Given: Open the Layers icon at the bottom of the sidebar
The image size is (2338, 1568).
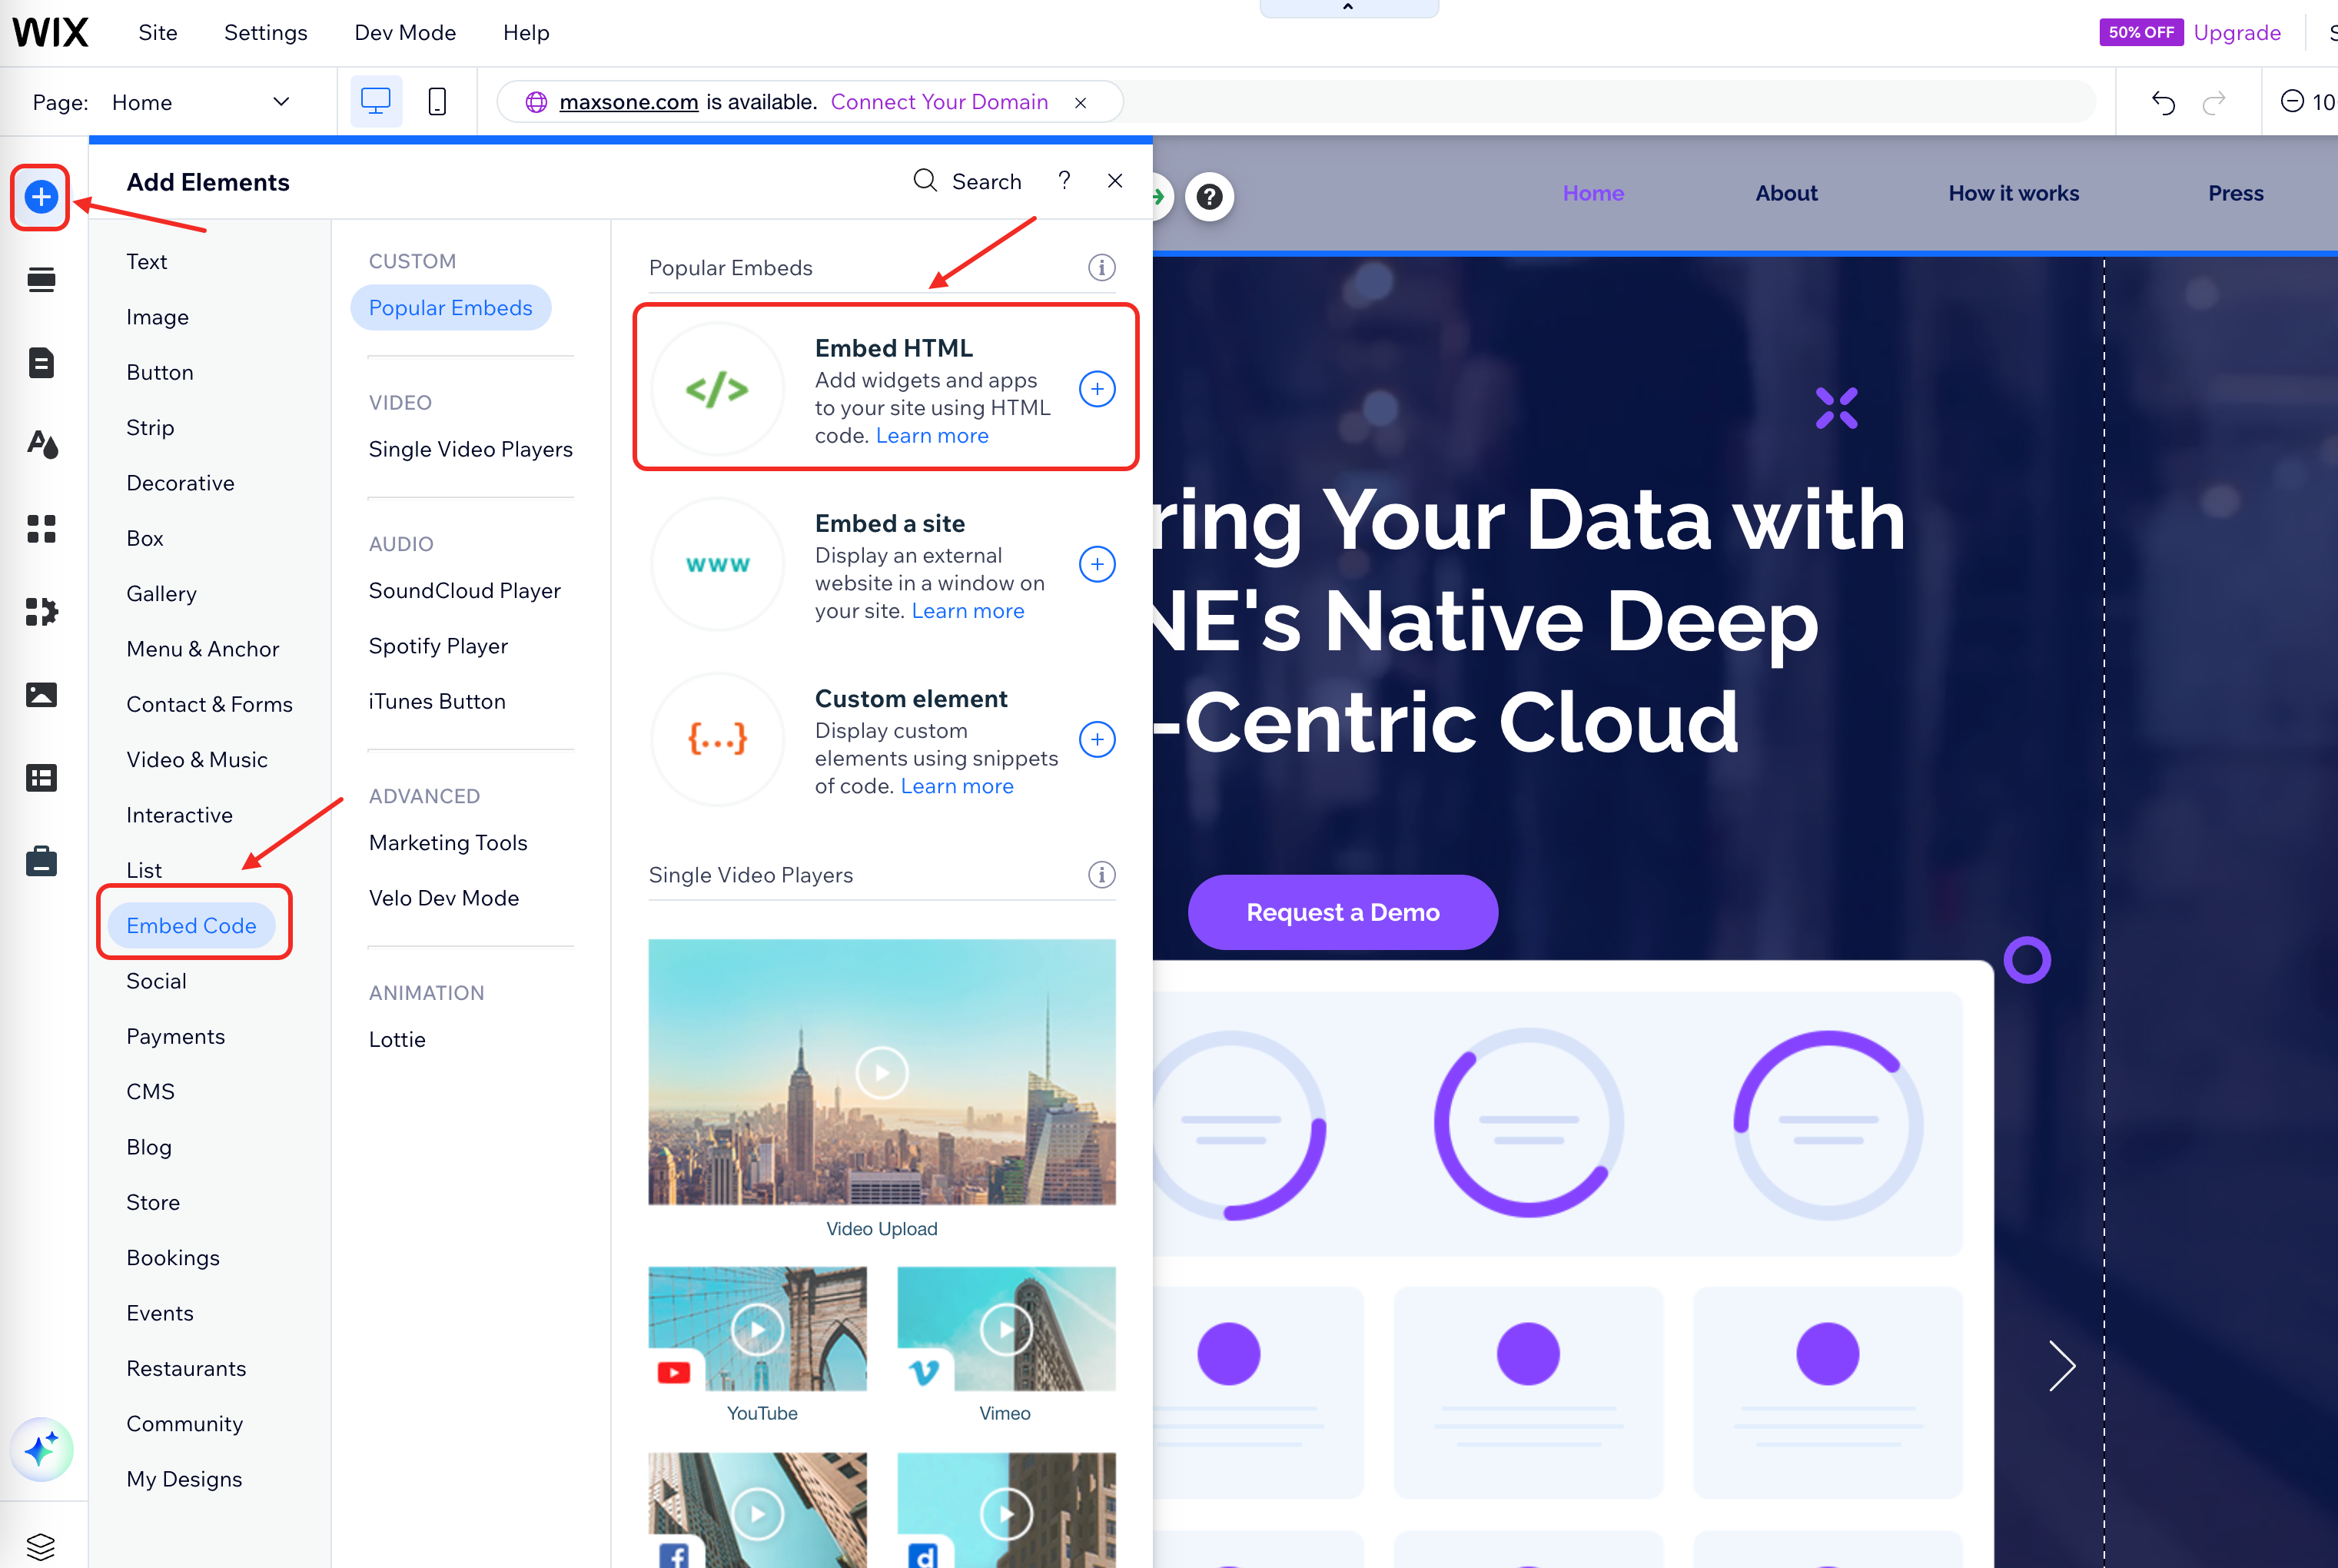Looking at the screenshot, I should [41, 1546].
